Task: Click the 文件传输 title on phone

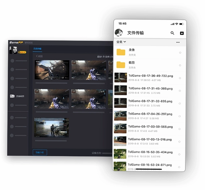Action: pyautogui.click(x=136, y=33)
